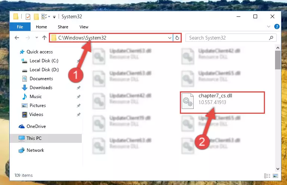Click the scroll down arrow of file list
This screenshot has width=287, height=185.
278,169
